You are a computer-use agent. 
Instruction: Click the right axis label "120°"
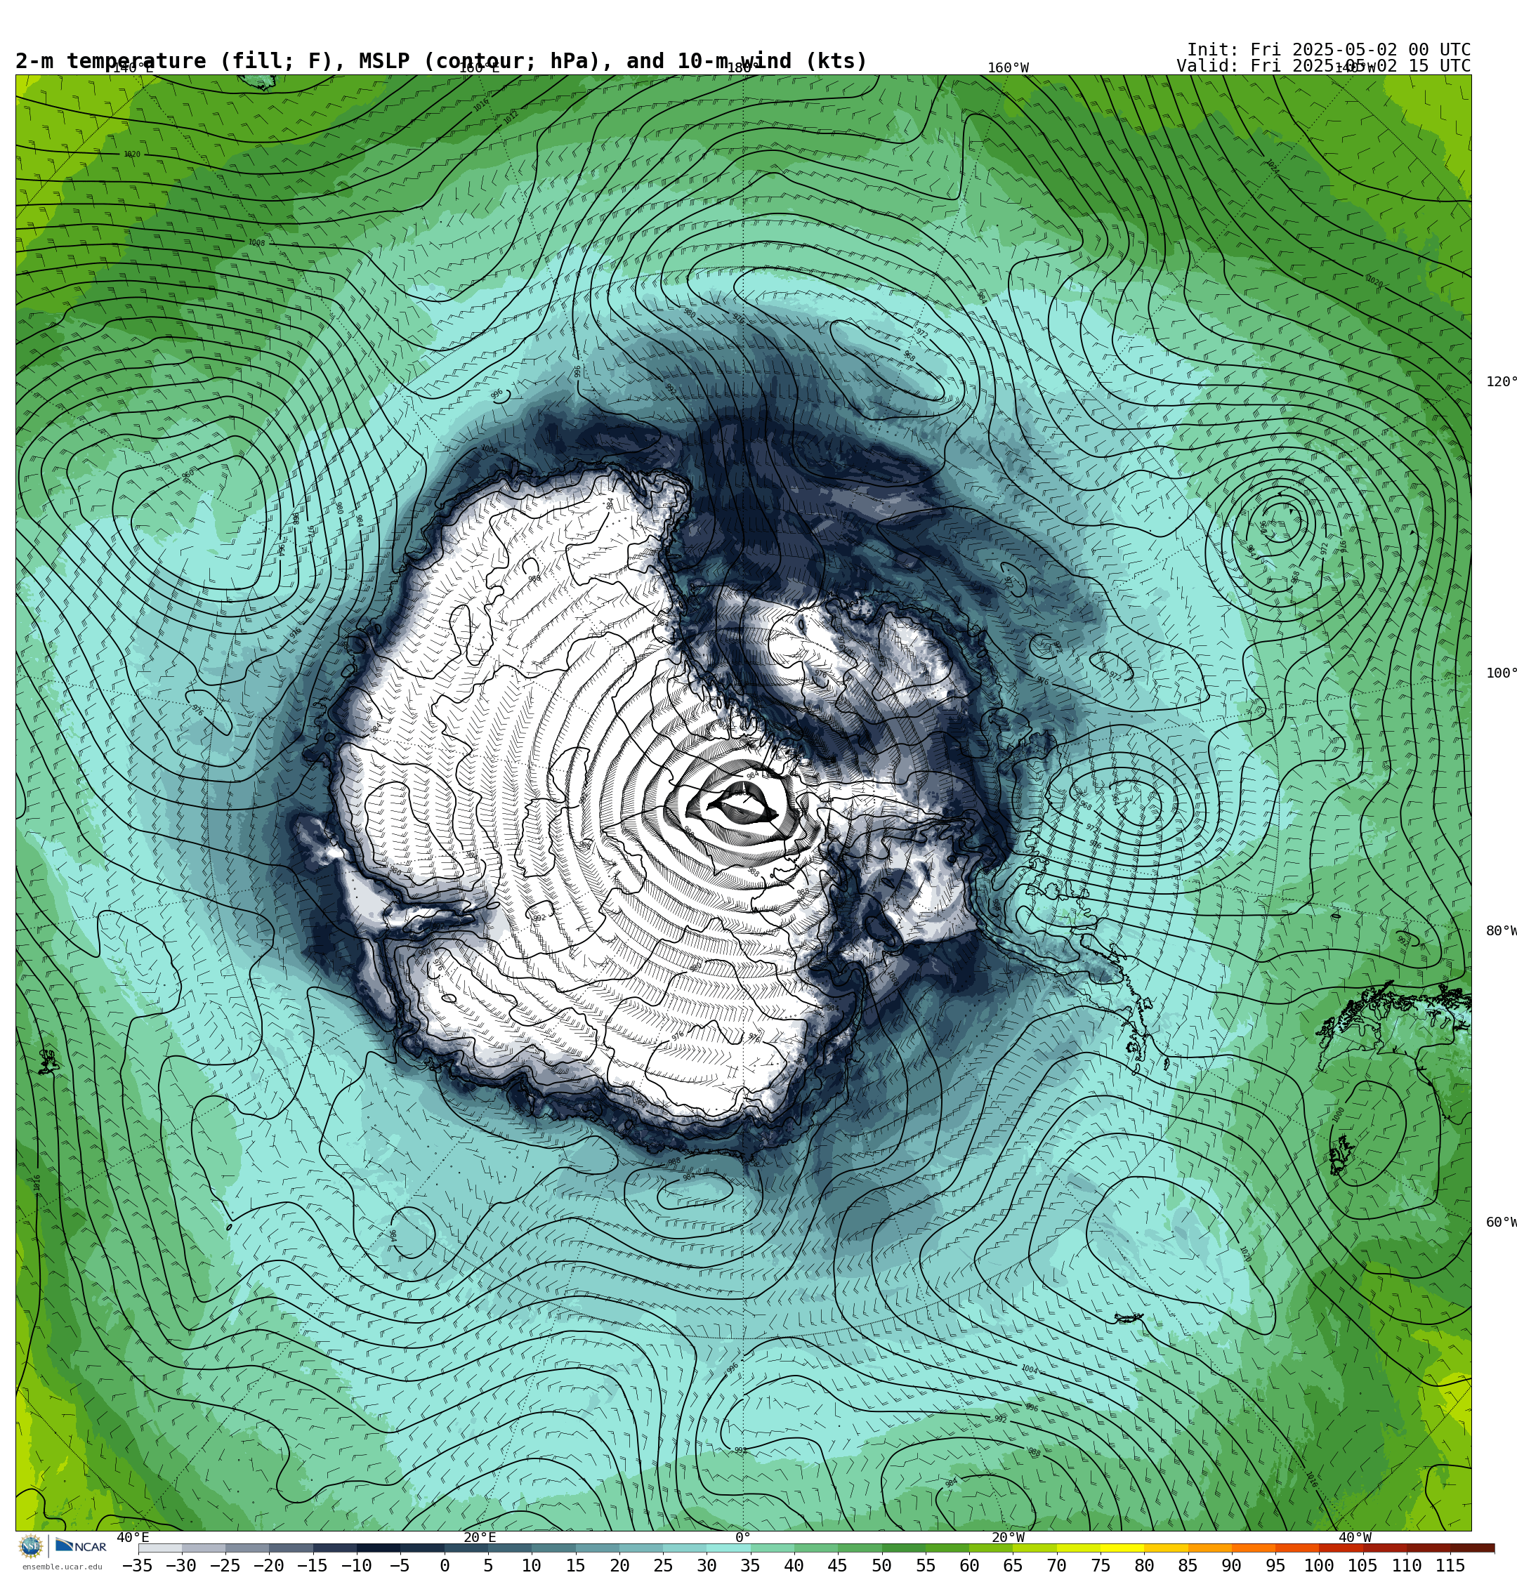click(x=1501, y=381)
